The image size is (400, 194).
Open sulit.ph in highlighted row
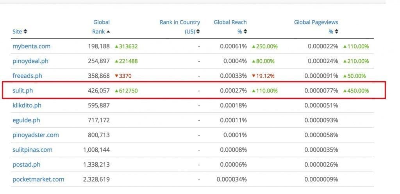pos(22,91)
